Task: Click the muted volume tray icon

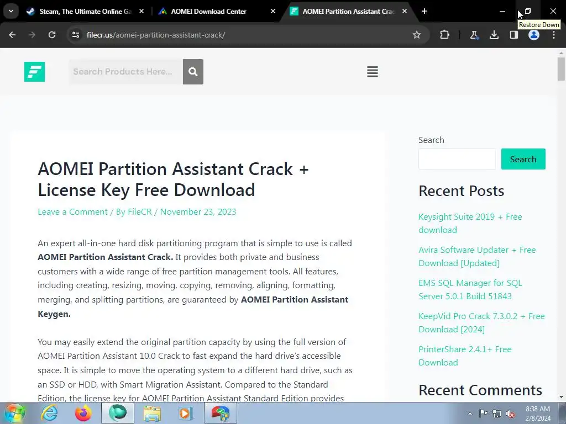Action: pyautogui.click(x=510, y=414)
